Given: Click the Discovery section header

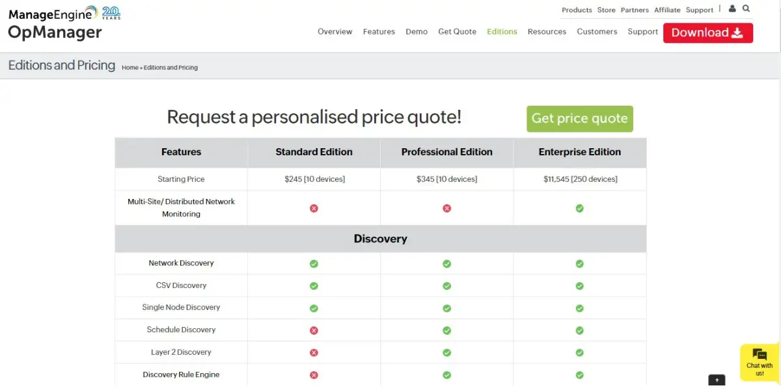Looking at the screenshot, I should (x=381, y=239).
